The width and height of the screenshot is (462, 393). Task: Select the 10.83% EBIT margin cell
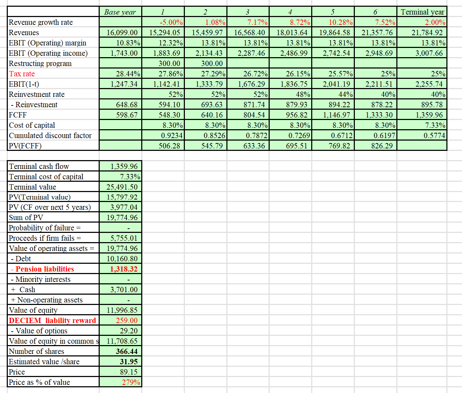[x=120, y=43]
